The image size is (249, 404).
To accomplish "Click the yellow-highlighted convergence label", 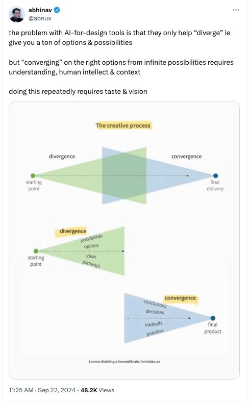I will point(180,298).
